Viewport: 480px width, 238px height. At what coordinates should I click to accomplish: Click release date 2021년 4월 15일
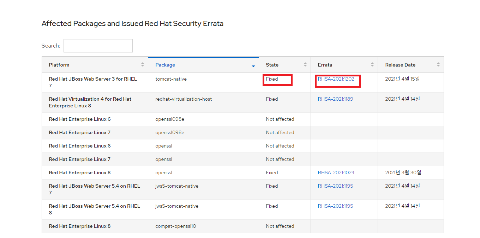coord(402,79)
